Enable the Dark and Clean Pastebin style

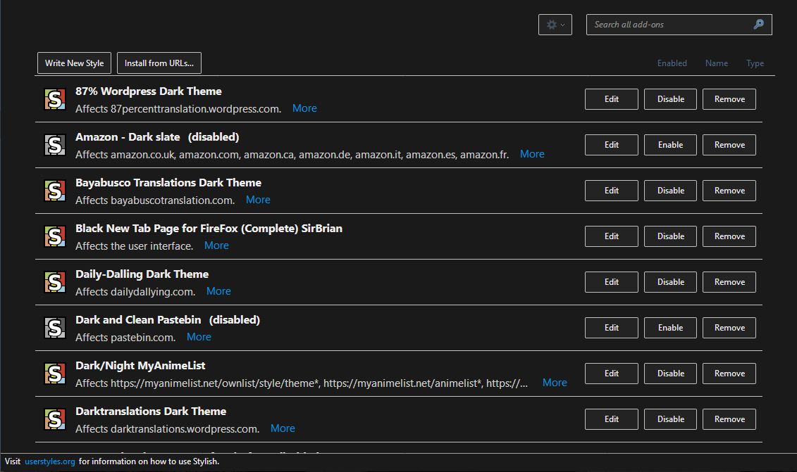670,327
